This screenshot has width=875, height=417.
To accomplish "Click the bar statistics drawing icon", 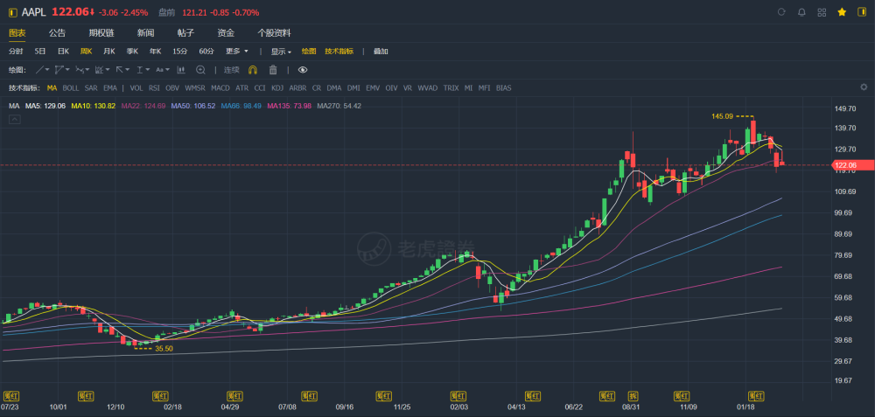I will (181, 70).
